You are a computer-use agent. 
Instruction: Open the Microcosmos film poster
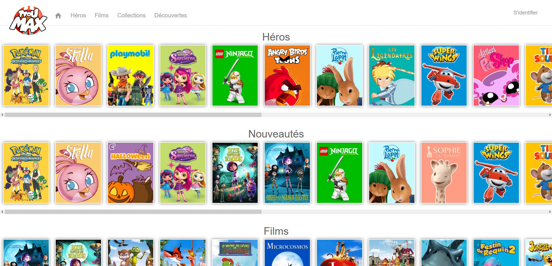point(287,253)
